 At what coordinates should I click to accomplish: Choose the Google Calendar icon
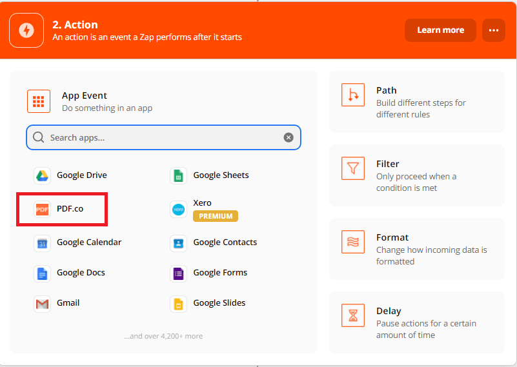[x=43, y=243]
